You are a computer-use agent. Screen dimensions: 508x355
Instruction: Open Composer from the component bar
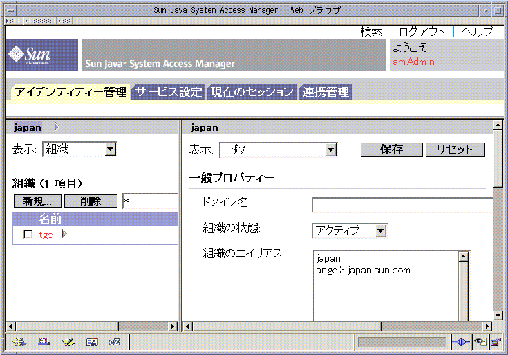(68, 342)
